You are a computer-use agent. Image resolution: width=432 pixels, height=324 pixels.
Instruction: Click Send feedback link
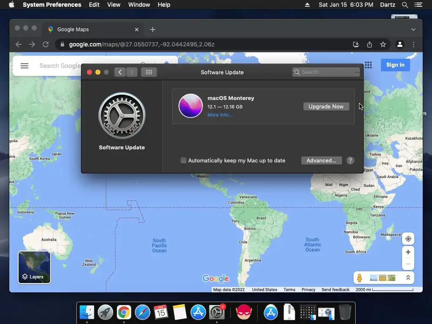pos(335,289)
